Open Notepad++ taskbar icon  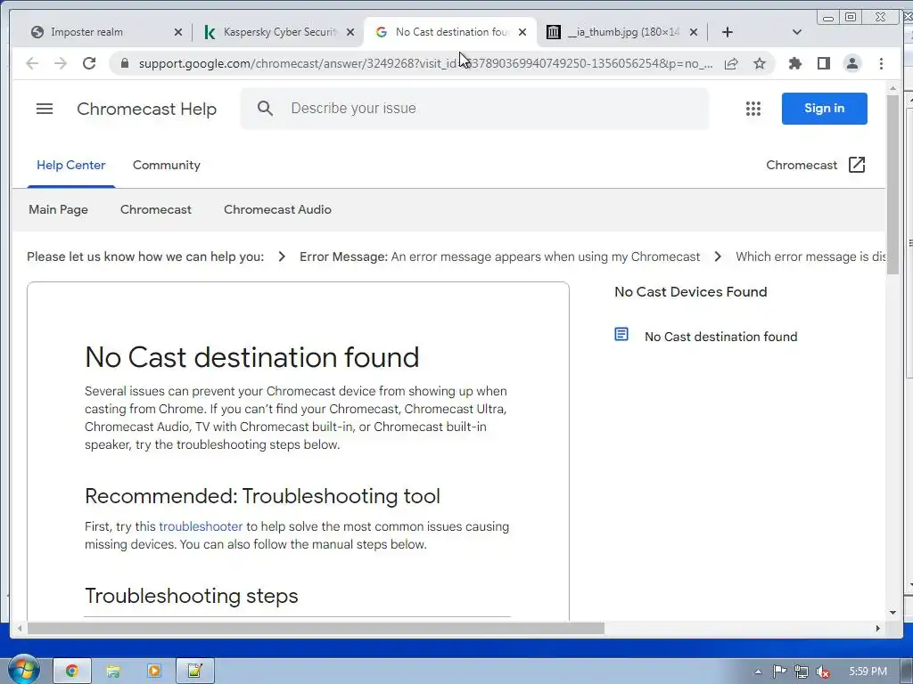[x=194, y=672]
